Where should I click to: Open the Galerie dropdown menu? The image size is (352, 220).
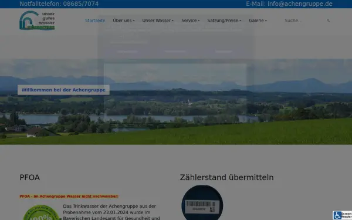click(258, 21)
